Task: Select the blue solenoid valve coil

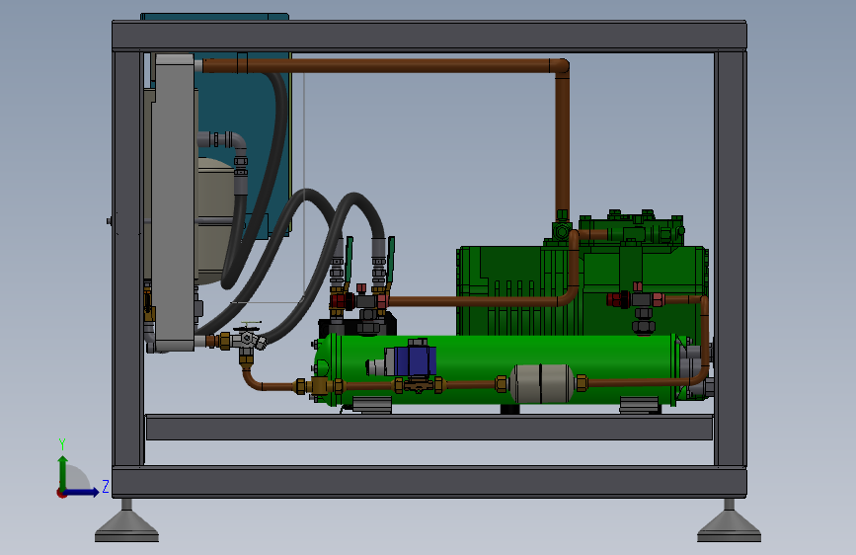Action: (415, 360)
